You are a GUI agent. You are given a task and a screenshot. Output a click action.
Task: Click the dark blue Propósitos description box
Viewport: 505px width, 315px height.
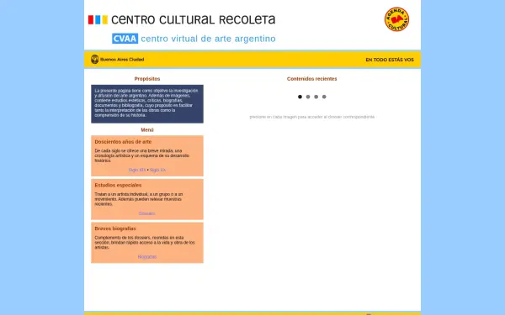pos(147,104)
